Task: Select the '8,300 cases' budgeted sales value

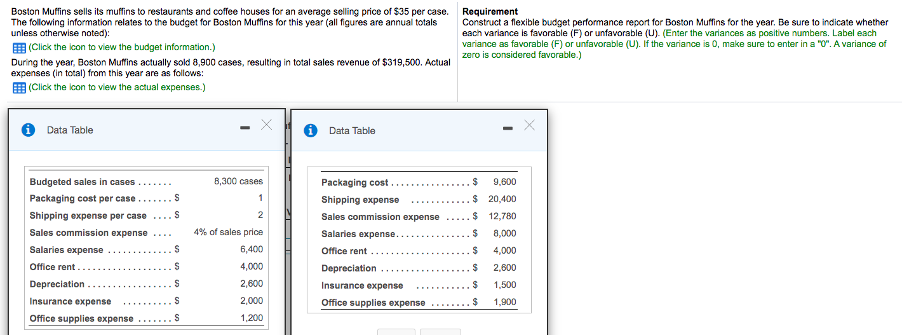Action: [239, 181]
